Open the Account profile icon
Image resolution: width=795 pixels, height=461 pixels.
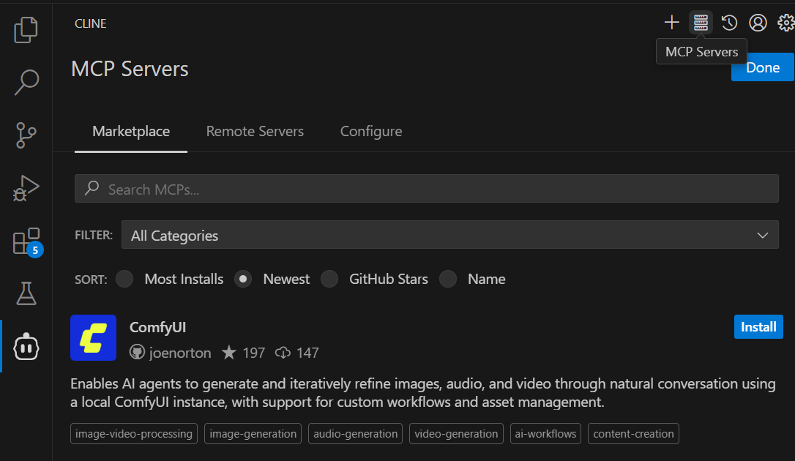(x=758, y=22)
